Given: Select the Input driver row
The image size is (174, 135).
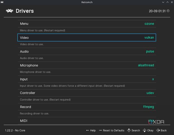Looking at the screenshot, I should [87, 79].
